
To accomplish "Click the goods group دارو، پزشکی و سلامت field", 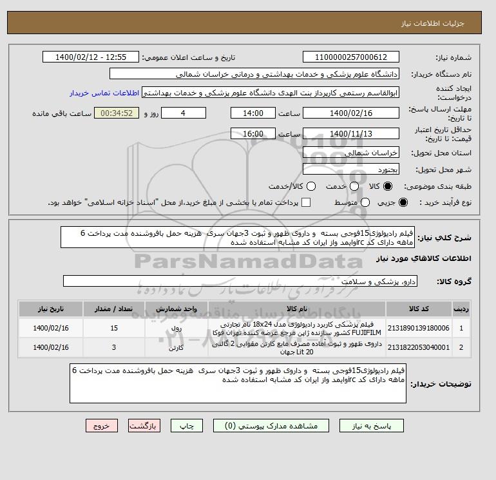I will (240, 281).
